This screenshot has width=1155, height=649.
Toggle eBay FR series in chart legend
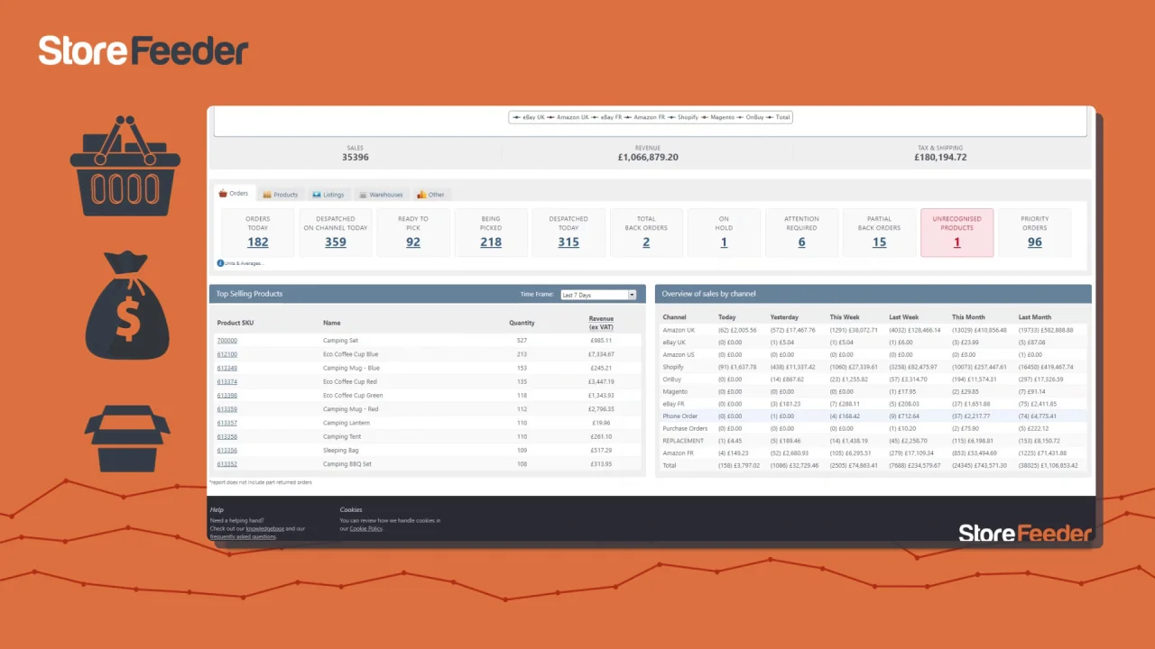(606, 117)
